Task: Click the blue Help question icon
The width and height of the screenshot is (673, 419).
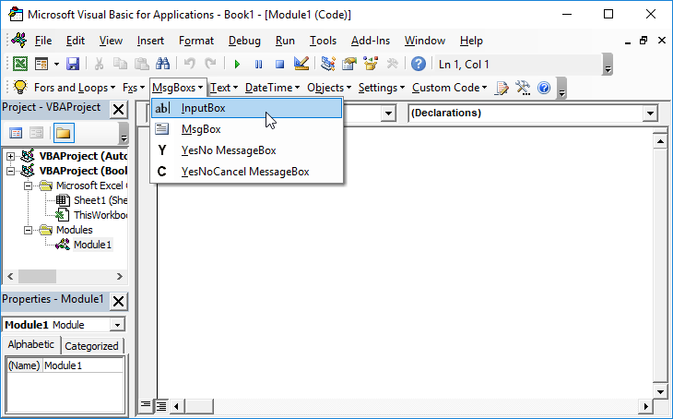Action: coord(419,64)
